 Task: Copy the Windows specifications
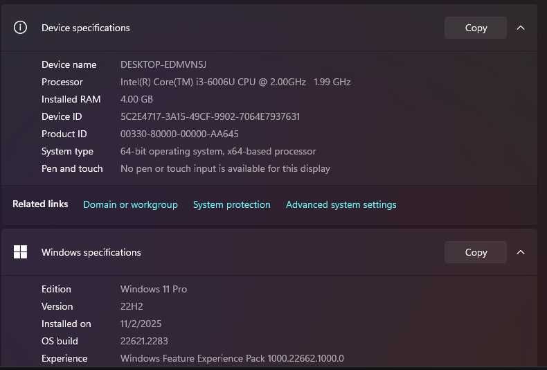476,252
